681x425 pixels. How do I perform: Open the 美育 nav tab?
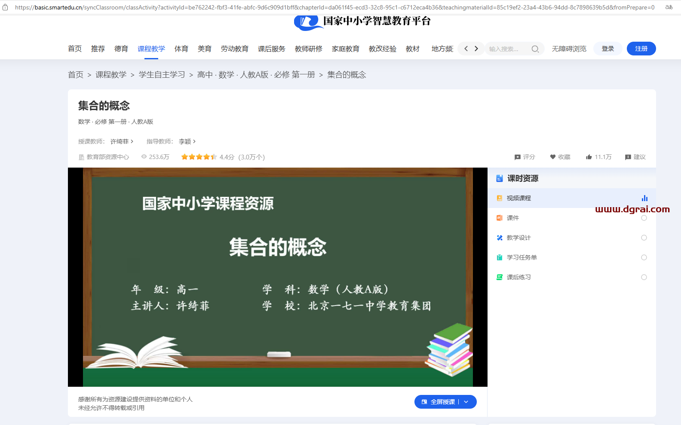[205, 49]
